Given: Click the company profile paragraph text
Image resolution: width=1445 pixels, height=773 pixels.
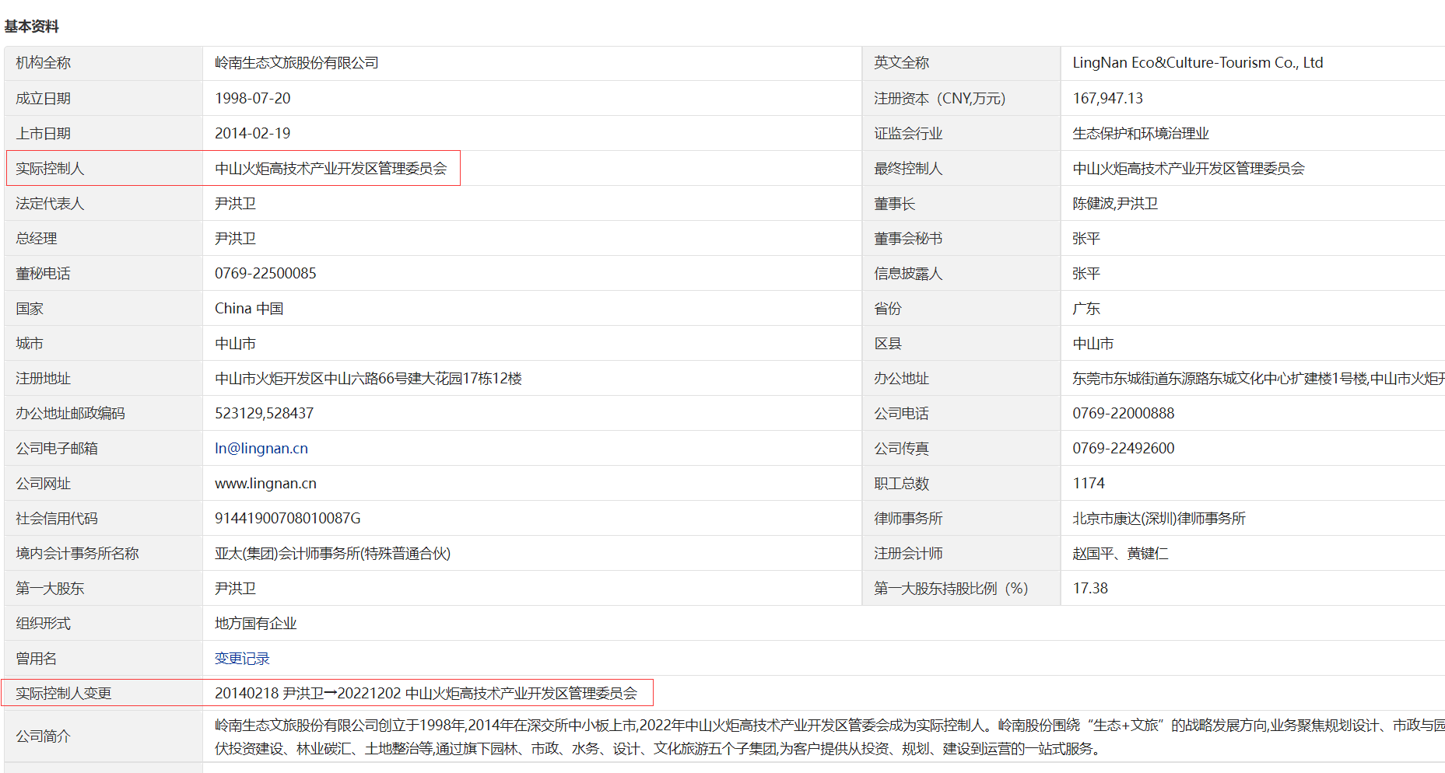Looking at the screenshot, I should (x=829, y=736).
